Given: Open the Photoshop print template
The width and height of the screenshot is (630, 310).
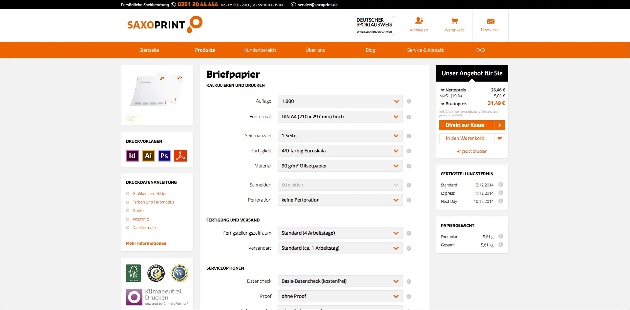Looking at the screenshot, I should (164, 156).
